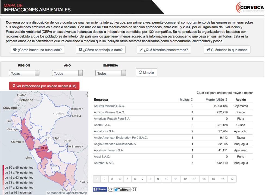Open '¿Qué historias encontramos?' section
The image size is (265, 196).
164,50
